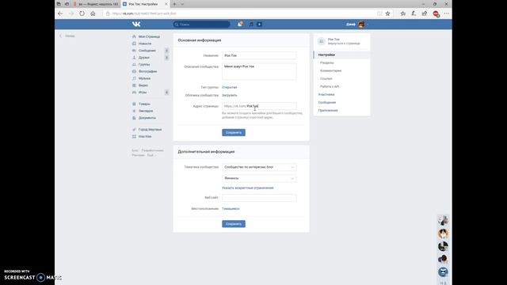Image resolution: width=507 pixels, height=285 pixels.
Task: Switch to the Яндекс browser tab
Action: coord(96,4)
